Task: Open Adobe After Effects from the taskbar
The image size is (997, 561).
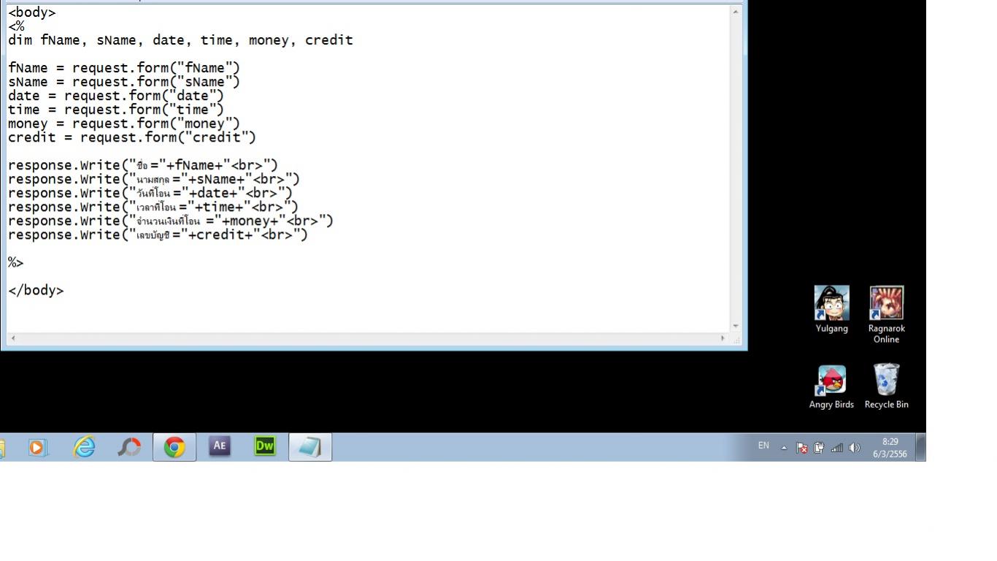Action: tap(220, 446)
